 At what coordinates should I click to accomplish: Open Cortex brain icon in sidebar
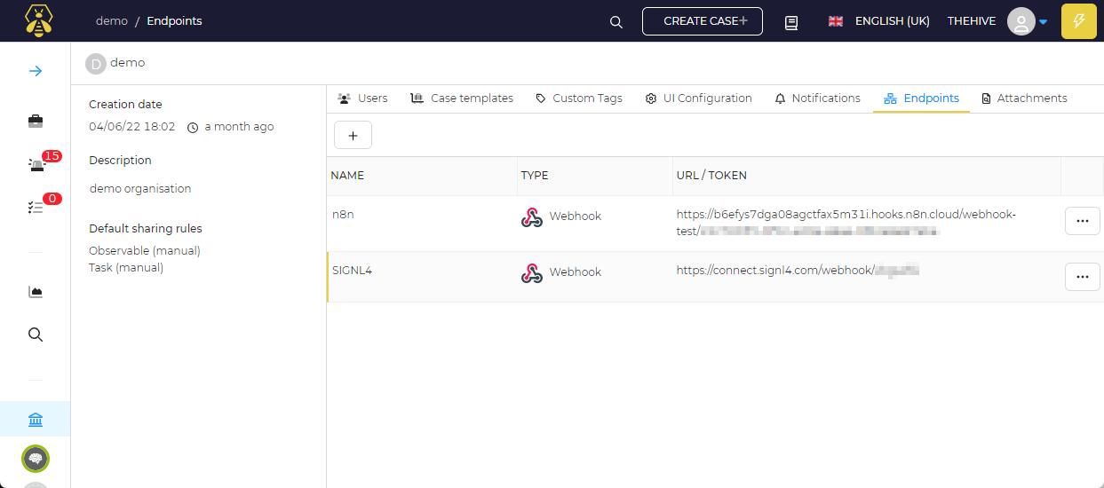click(36, 459)
